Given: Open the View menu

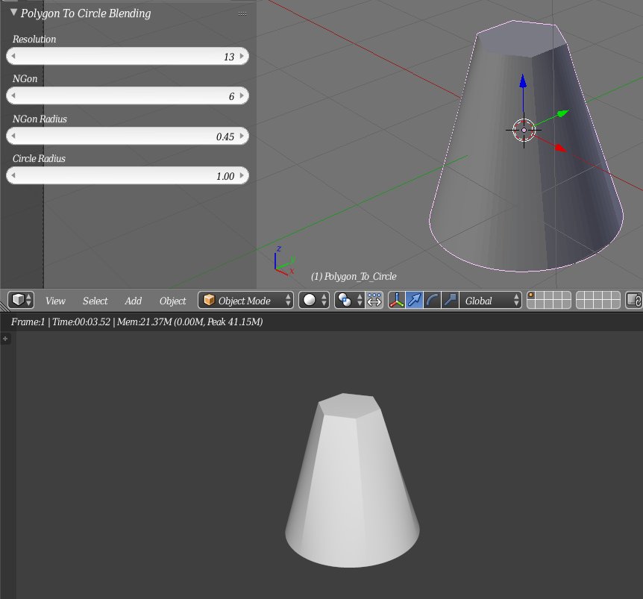Looking at the screenshot, I should pos(55,301).
